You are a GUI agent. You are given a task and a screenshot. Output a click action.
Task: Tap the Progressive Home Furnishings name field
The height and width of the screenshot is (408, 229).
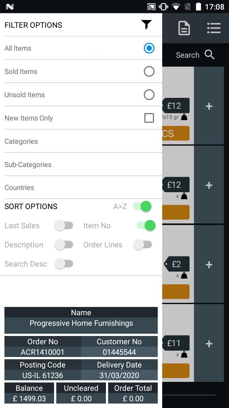(x=81, y=323)
